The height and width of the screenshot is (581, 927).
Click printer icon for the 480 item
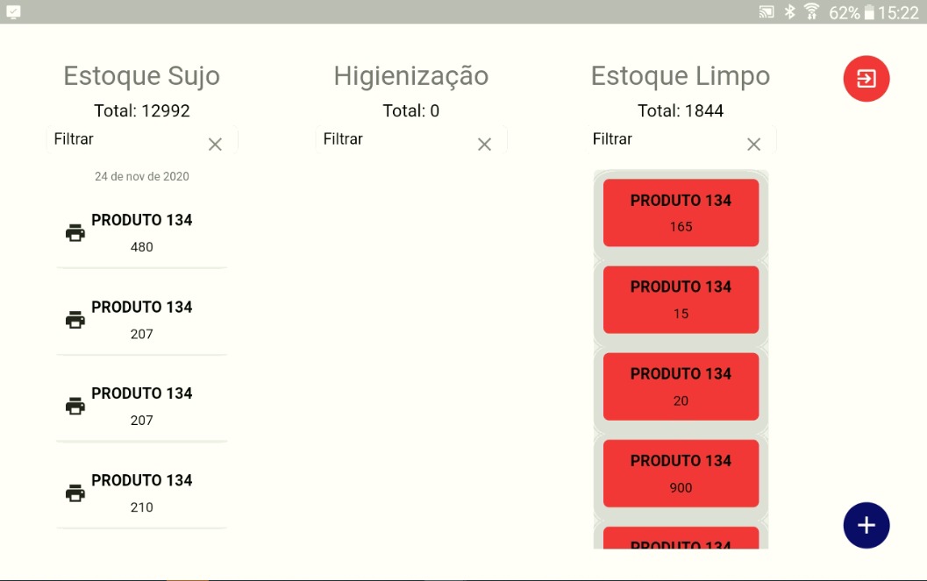click(75, 233)
